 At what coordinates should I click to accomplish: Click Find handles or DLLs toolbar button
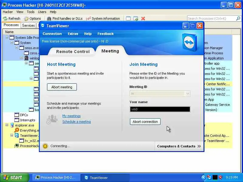[65, 19]
